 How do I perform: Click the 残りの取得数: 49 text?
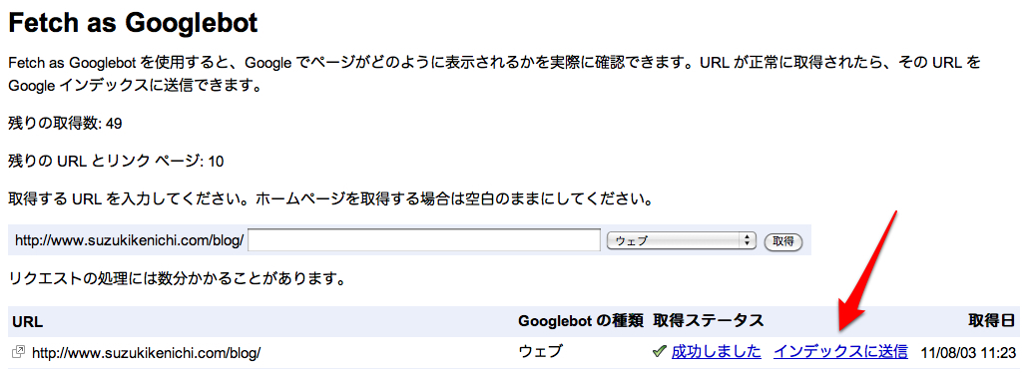(65, 124)
